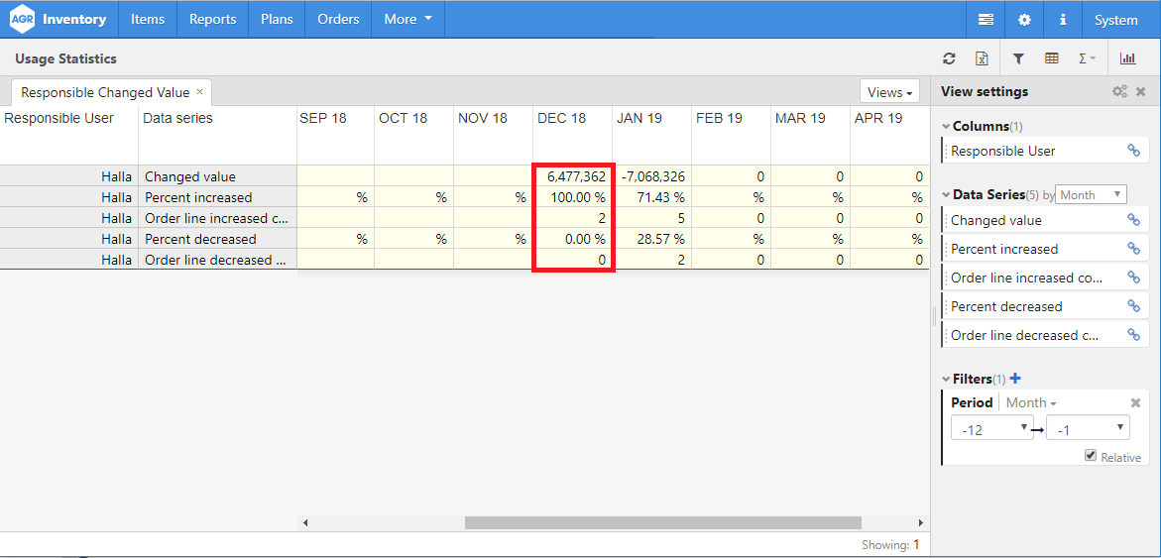Image resolution: width=1161 pixels, height=558 pixels.
Task: Click the link icon beside Changed value
Action: click(1133, 220)
